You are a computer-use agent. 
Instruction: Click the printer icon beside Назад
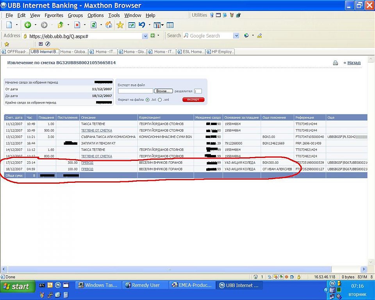pyautogui.click(x=335, y=63)
